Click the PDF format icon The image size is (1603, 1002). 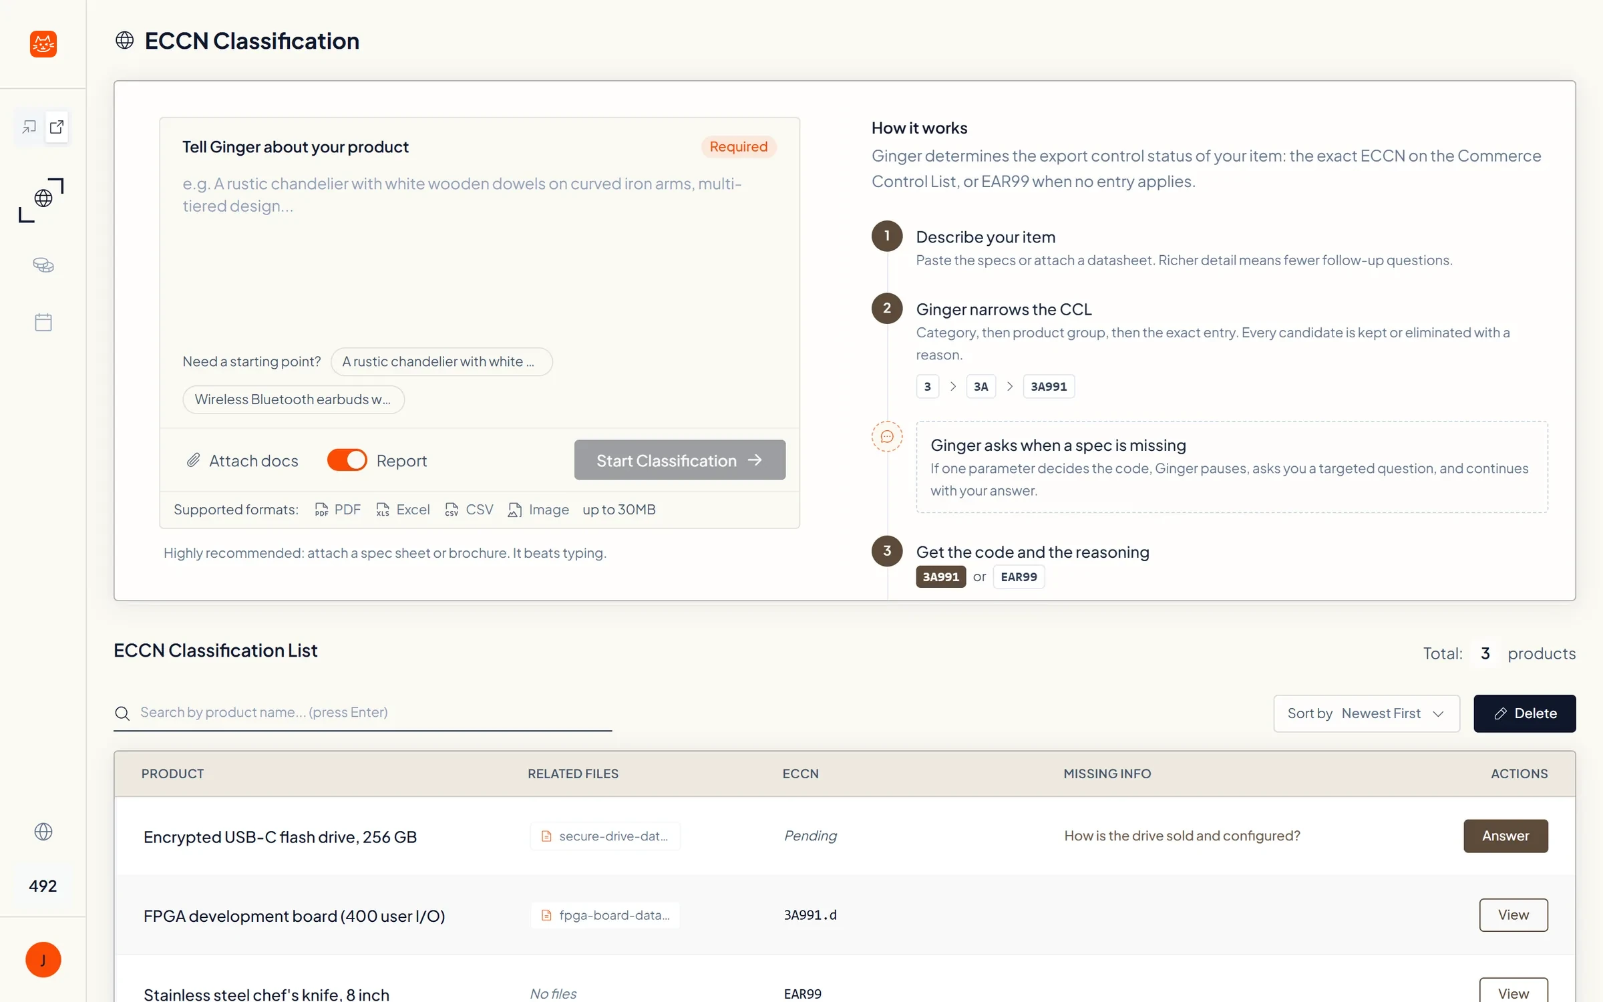click(x=321, y=510)
